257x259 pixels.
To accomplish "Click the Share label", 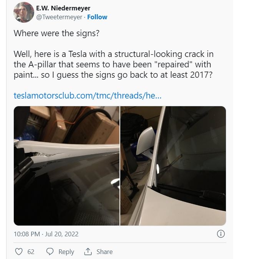I will coord(104,252).
